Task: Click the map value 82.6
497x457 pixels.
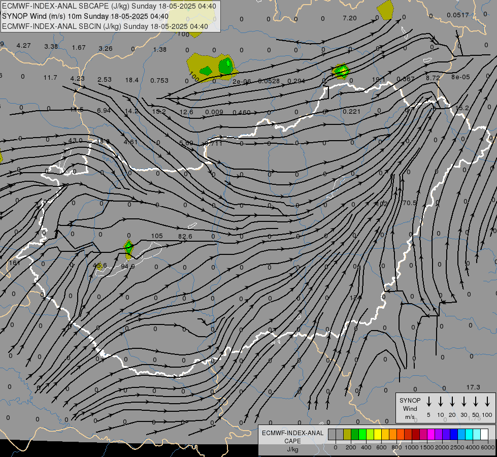Action: coord(185,236)
